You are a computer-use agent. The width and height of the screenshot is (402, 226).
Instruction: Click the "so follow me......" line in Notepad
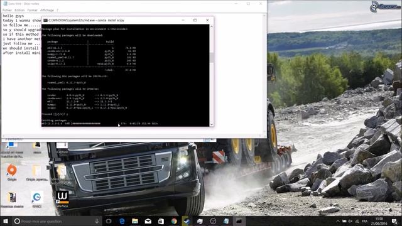[x=21, y=25]
